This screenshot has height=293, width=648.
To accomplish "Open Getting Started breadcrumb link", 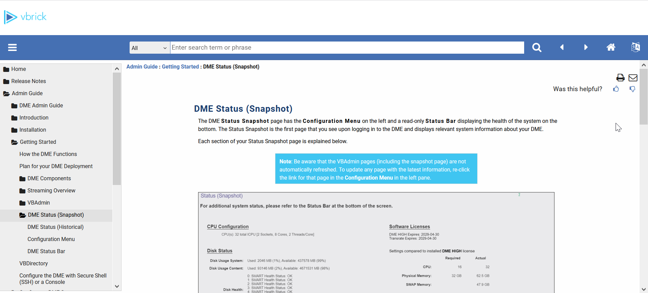I will pos(180,66).
